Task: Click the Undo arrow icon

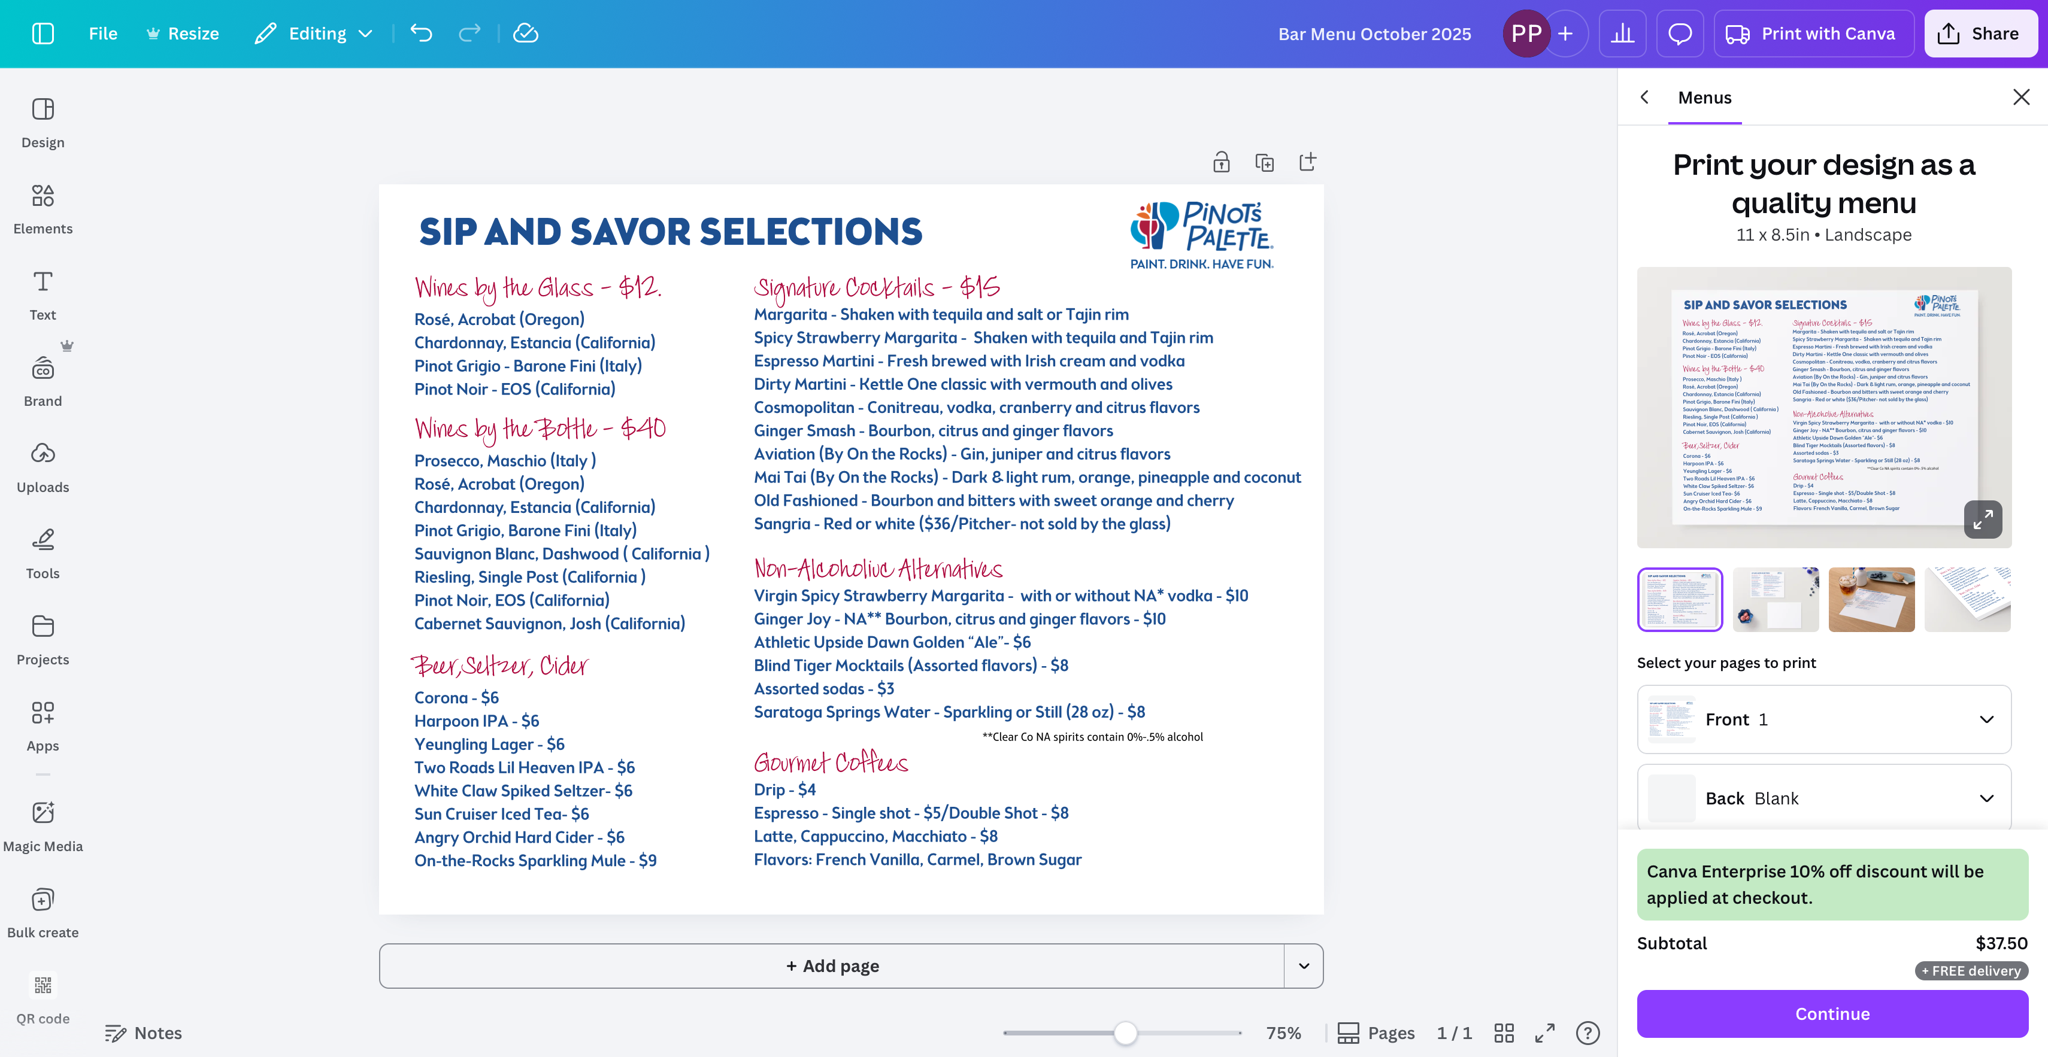Action: click(420, 34)
